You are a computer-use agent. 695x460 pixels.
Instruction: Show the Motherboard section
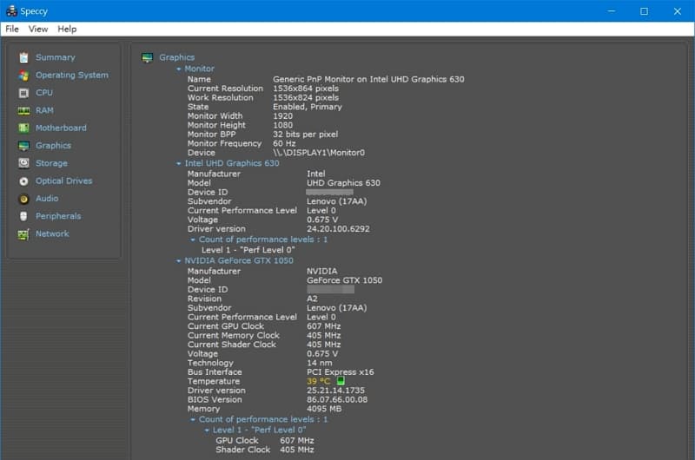pyautogui.click(x=61, y=128)
